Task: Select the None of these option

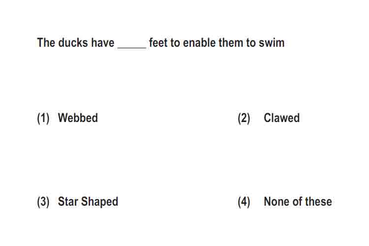Action: pyautogui.click(x=298, y=202)
